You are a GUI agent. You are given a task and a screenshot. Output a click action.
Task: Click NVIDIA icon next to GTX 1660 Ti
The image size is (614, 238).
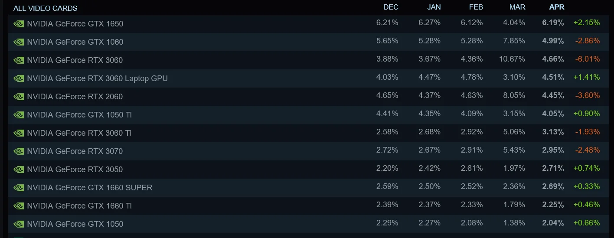tap(19, 206)
